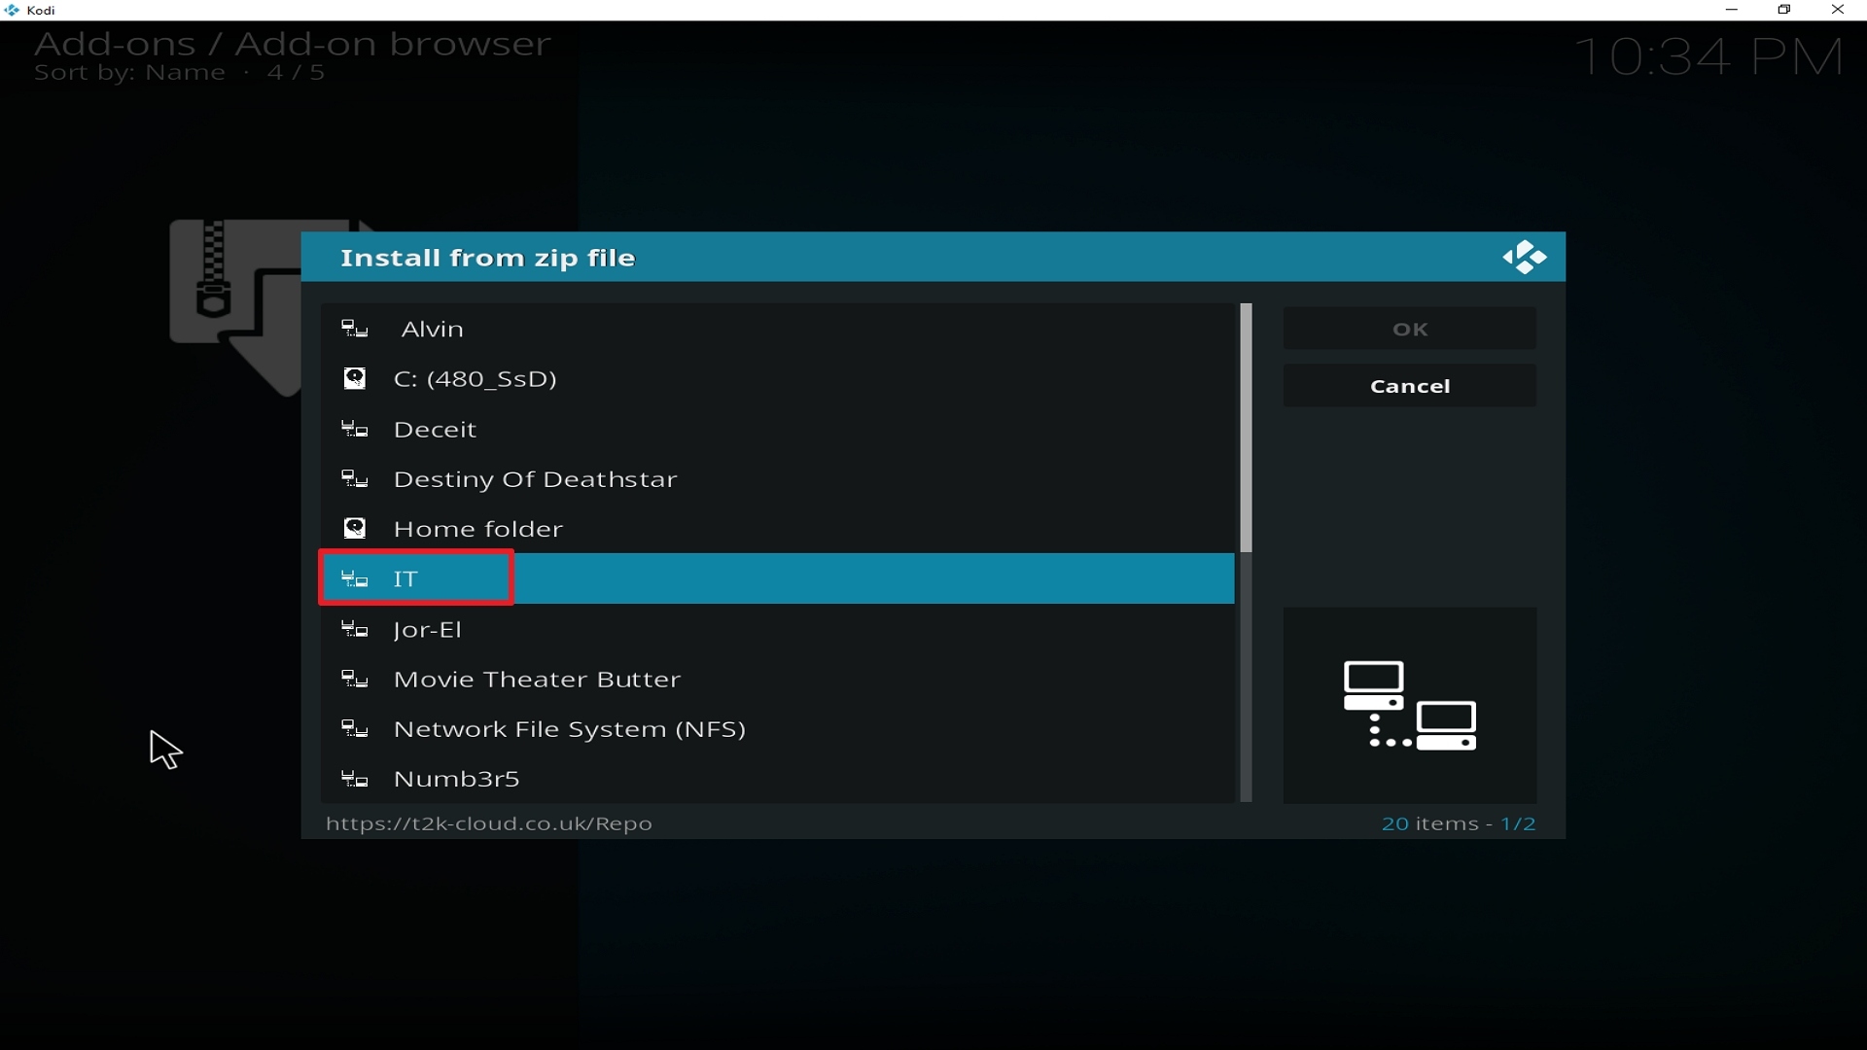Screen dimensions: 1867x1050
Task: Select the Deceit source
Action: coord(778,429)
